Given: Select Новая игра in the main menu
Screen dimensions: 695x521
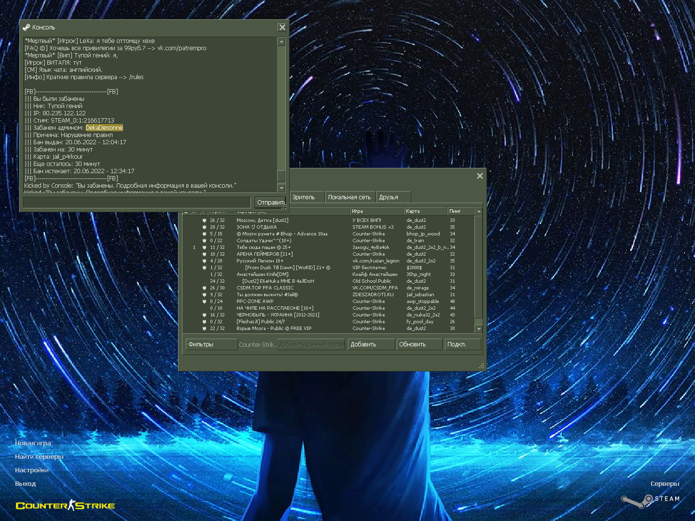Looking at the screenshot, I should click(33, 443).
